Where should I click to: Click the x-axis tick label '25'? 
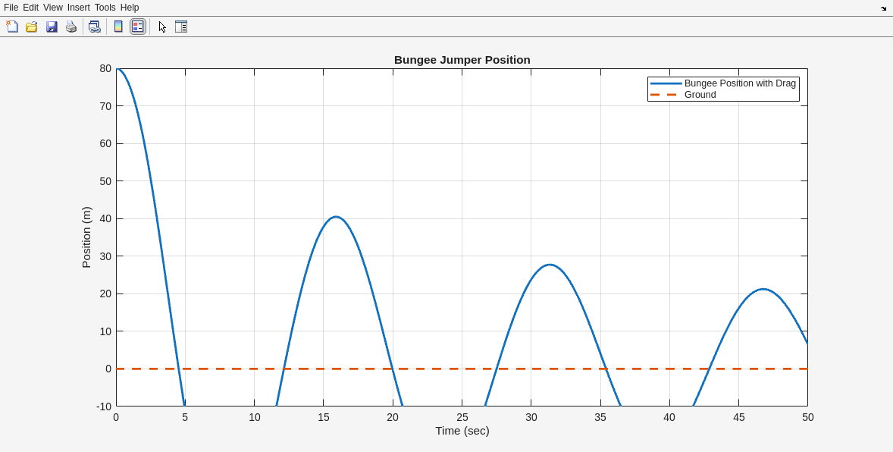[x=462, y=417]
